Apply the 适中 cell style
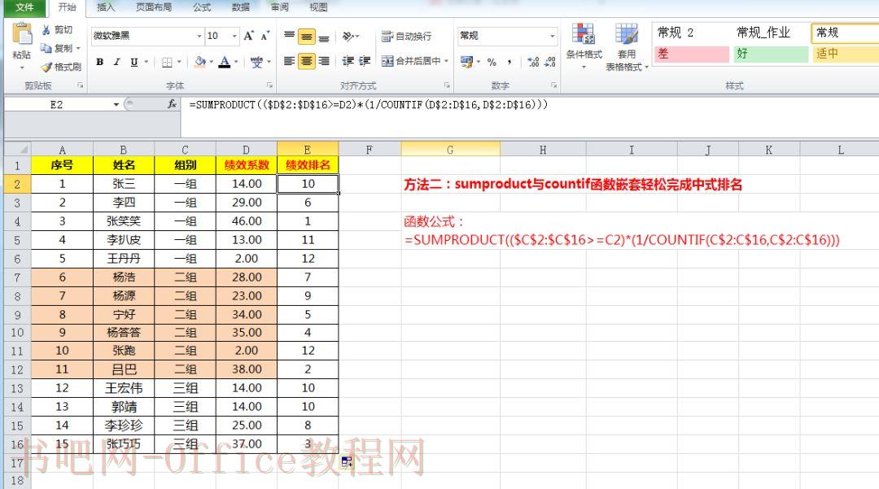 (846, 54)
